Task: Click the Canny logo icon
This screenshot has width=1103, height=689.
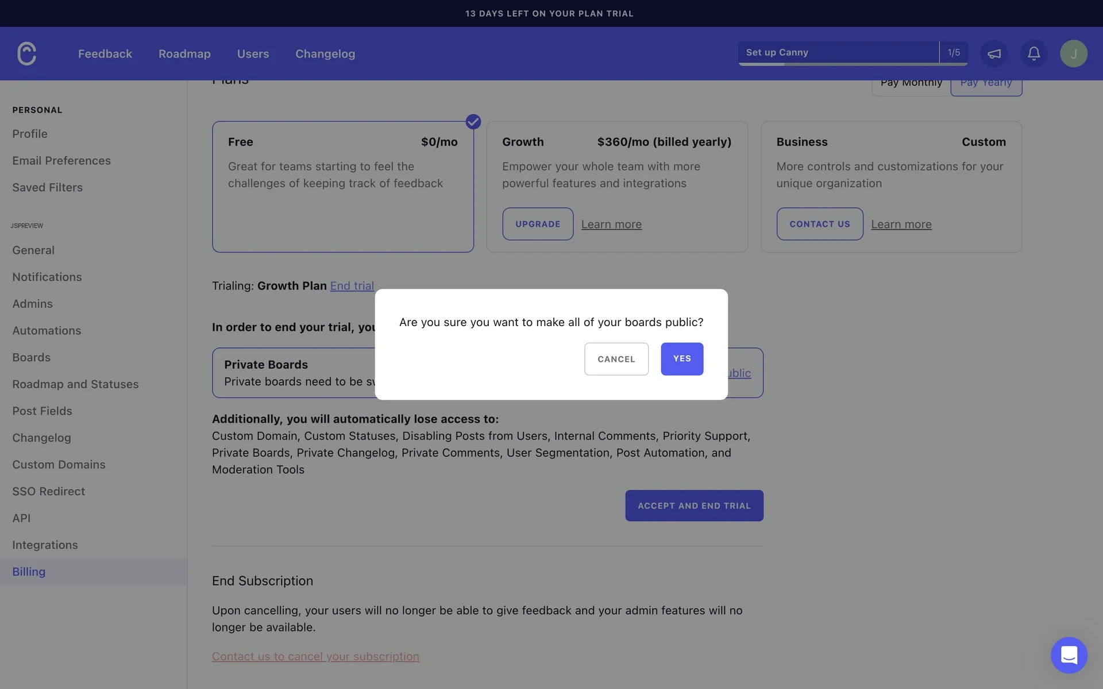Action: pyautogui.click(x=27, y=53)
